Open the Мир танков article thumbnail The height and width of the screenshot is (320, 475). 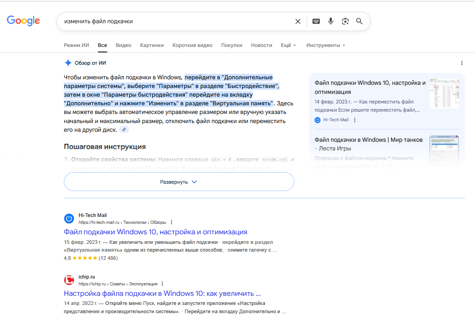tap(444, 150)
